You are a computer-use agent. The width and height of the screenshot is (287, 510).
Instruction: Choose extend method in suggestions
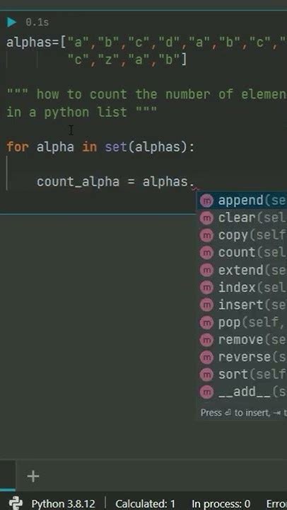coord(242,271)
